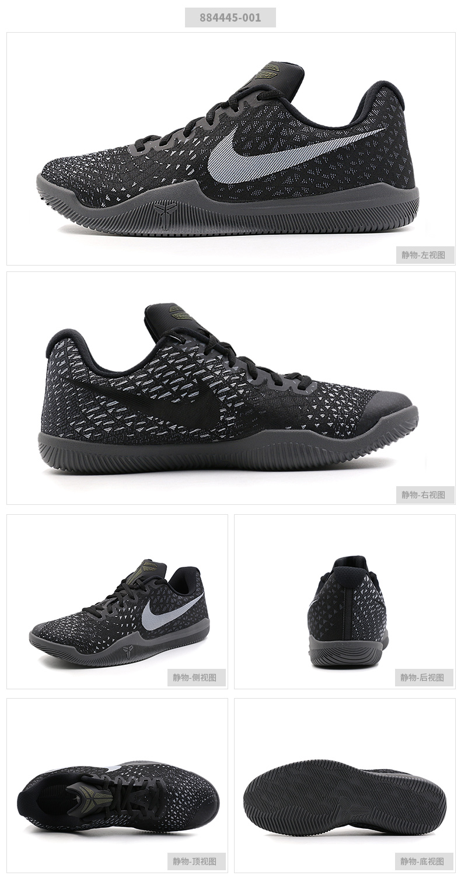Open the rear view shoe photo

(345, 601)
